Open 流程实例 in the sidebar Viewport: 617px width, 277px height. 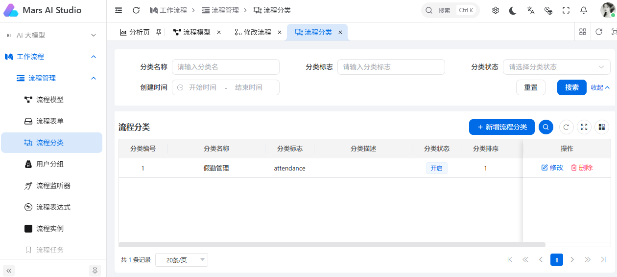click(51, 229)
